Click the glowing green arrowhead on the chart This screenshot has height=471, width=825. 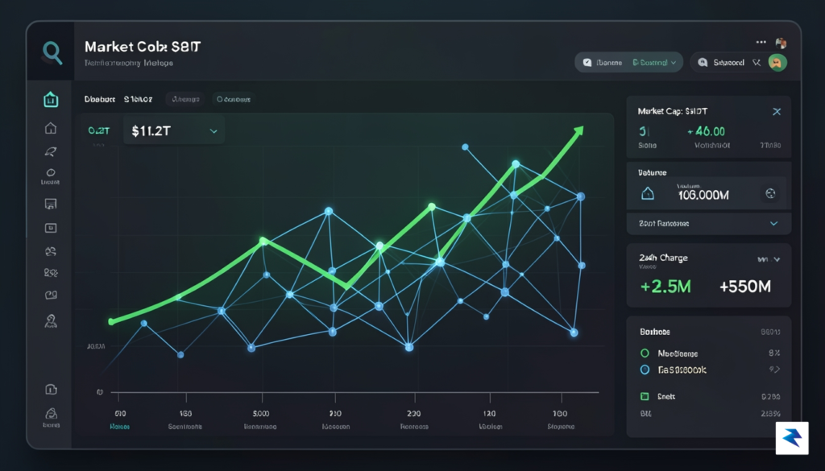coord(578,130)
